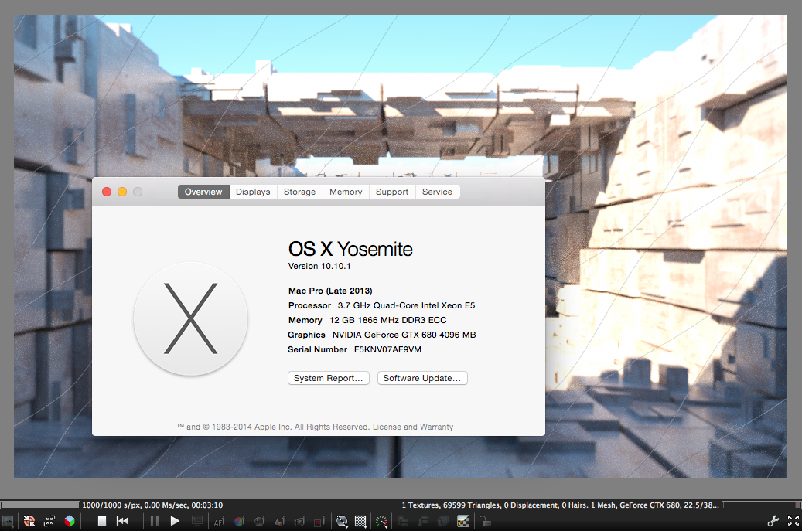Stop the render with the square button

pyautogui.click(x=102, y=521)
